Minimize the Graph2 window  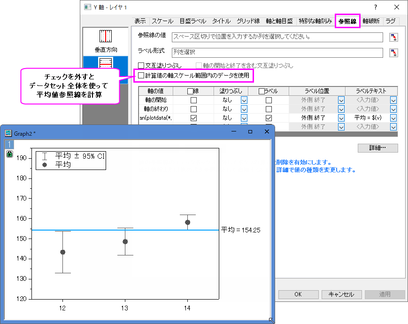[234, 131]
